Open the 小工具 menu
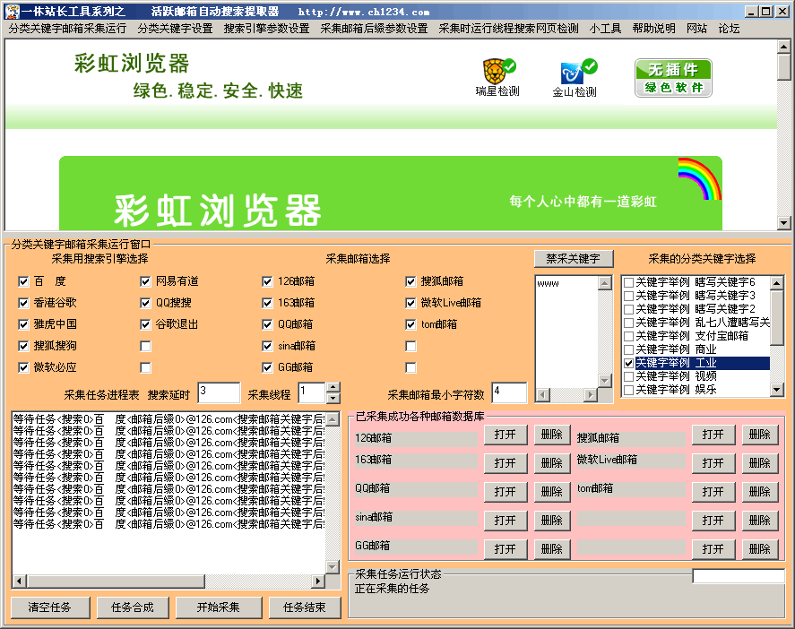Viewport: 795px width, 629px height. [x=605, y=29]
